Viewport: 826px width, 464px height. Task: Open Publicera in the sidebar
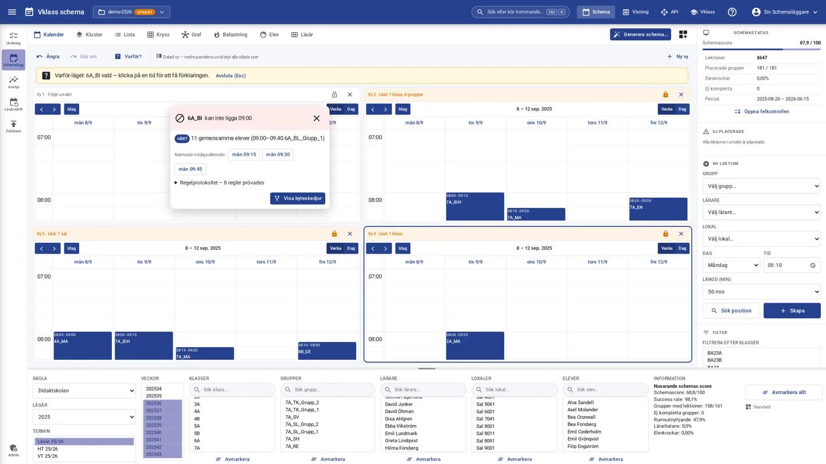coord(13,127)
